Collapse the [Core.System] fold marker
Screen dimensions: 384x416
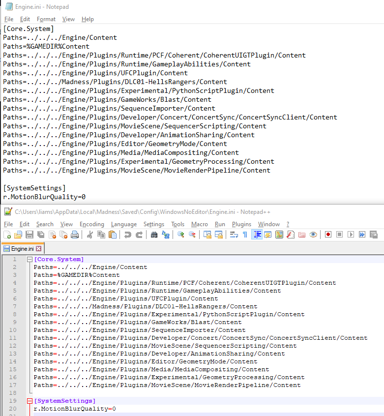tap(30, 260)
